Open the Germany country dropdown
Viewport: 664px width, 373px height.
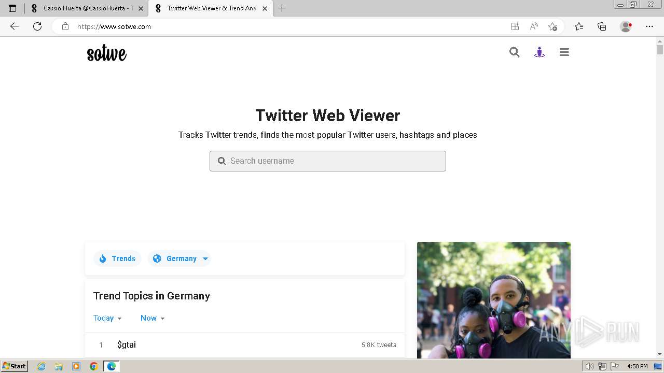(x=179, y=259)
